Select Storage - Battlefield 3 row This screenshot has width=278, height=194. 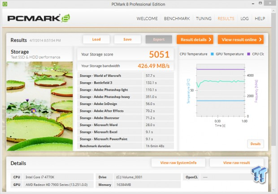click(126, 83)
